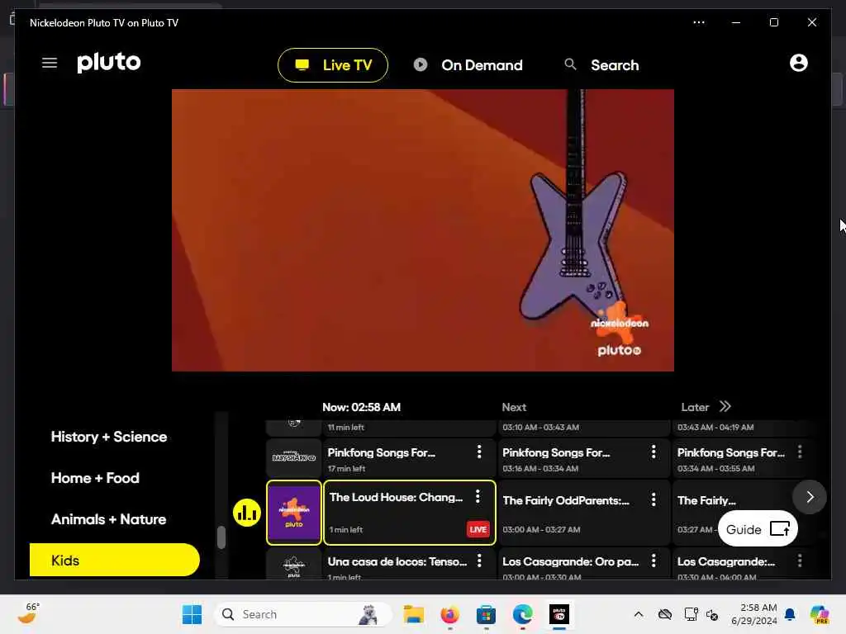Click the category list scrollbar thumb
Screen dimensions: 846x634
click(x=221, y=537)
